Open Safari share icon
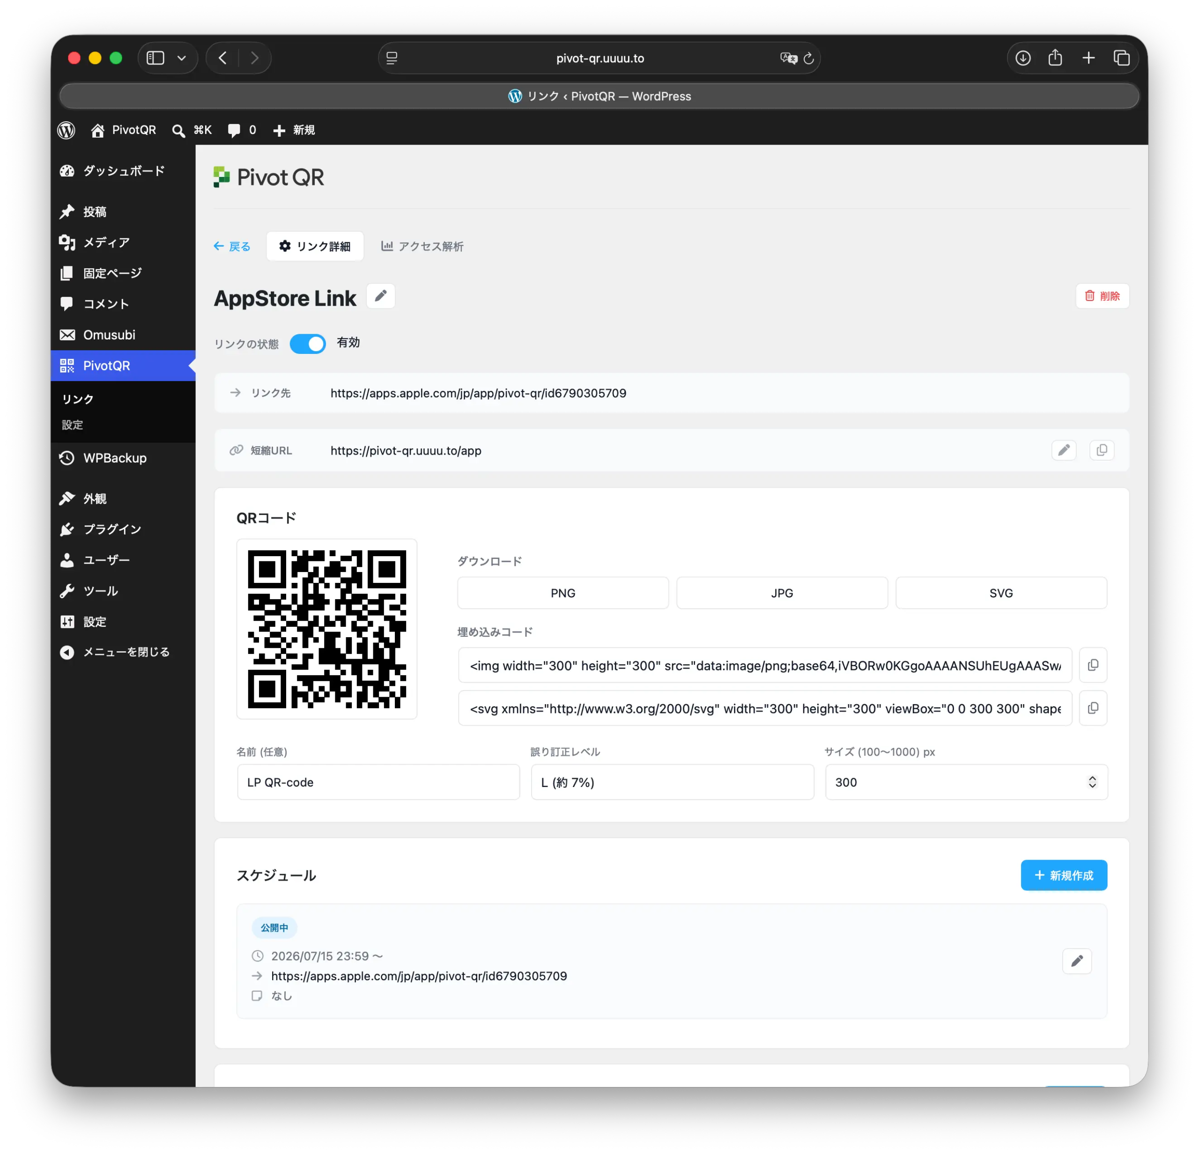 tap(1055, 58)
